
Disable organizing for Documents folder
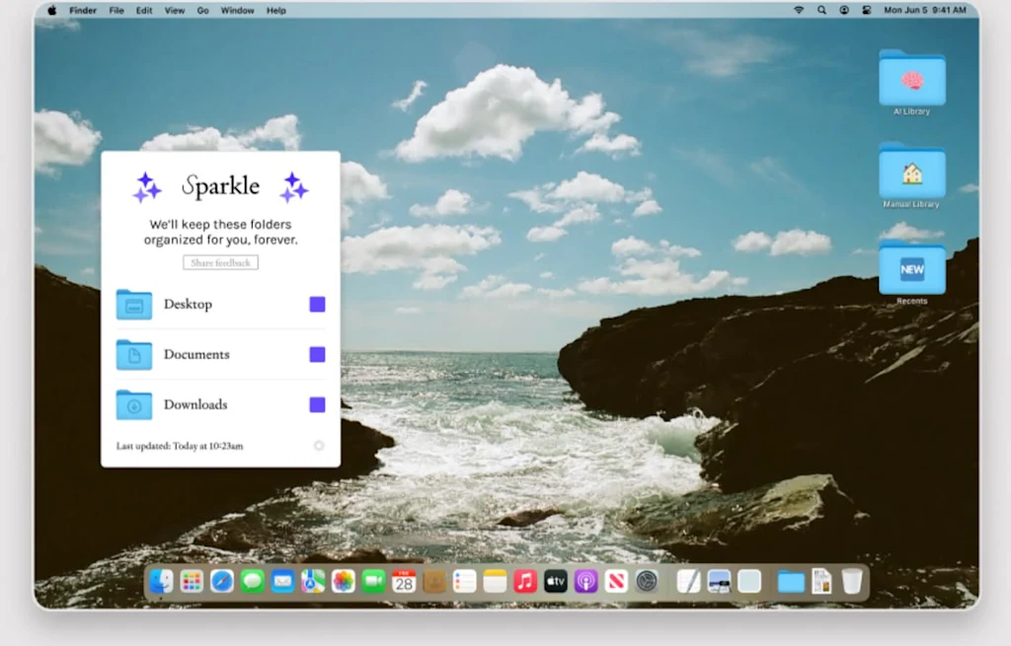point(317,354)
